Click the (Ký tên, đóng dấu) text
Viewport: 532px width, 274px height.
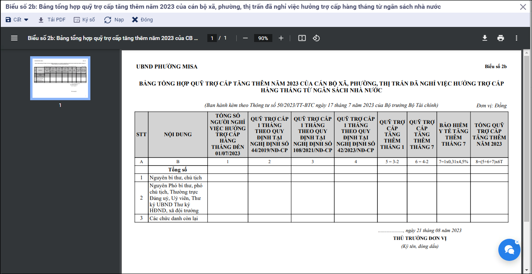coord(420,246)
